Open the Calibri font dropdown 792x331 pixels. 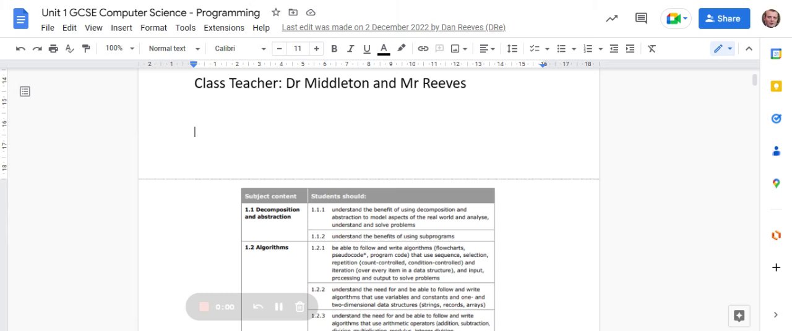tap(241, 48)
